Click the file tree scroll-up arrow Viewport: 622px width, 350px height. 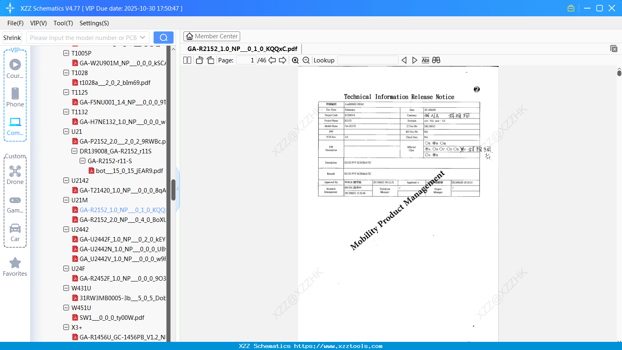[173, 49]
